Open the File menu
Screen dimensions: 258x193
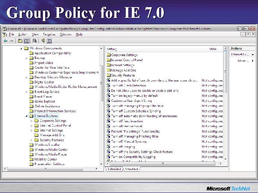11,34
